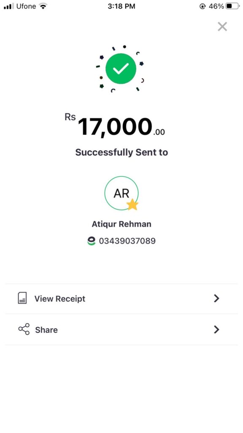Tap the AR recipient avatar

pos(121,193)
